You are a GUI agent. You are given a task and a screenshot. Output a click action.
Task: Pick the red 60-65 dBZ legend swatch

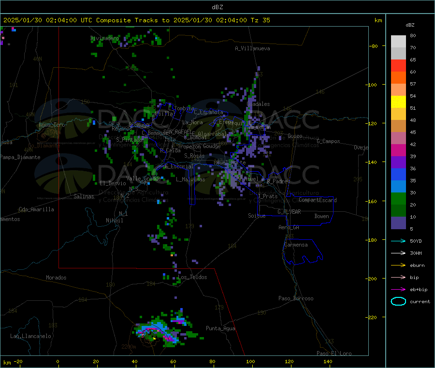point(398,65)
